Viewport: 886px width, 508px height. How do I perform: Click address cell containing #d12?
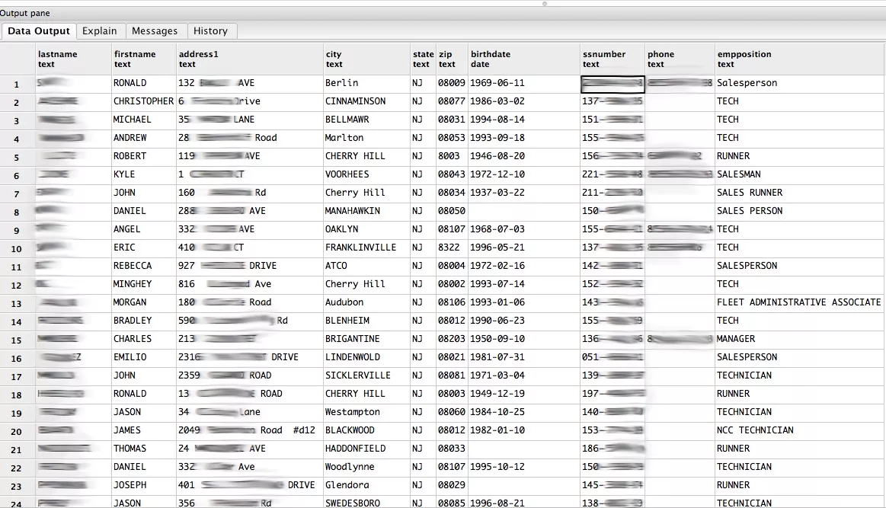coord(250,430)
